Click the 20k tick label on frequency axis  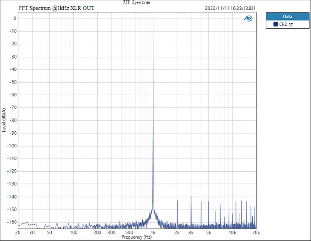256,232
